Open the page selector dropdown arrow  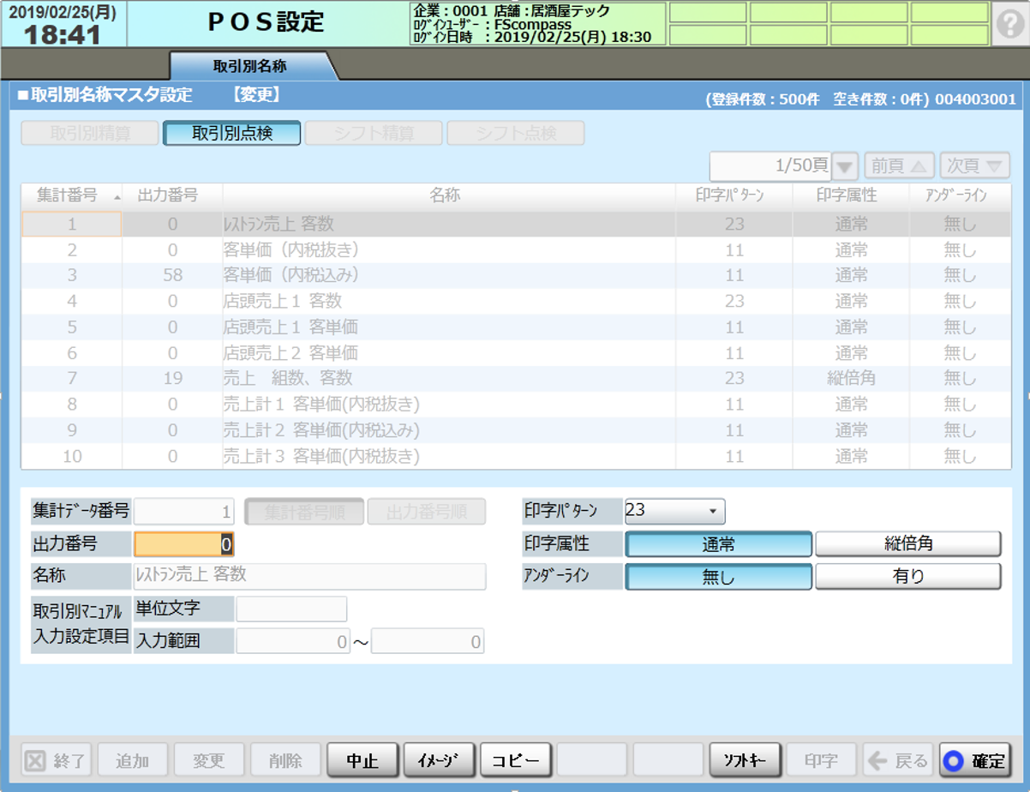(846, 165)
